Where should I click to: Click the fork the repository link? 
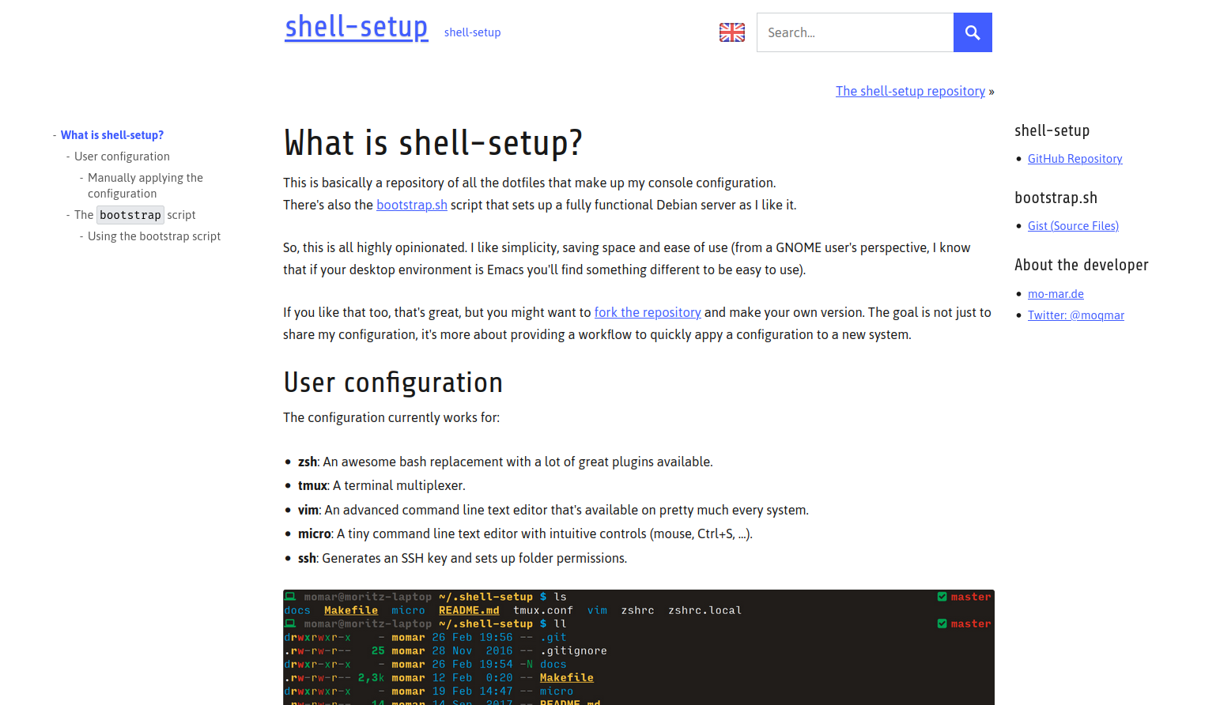coord(648,312)
